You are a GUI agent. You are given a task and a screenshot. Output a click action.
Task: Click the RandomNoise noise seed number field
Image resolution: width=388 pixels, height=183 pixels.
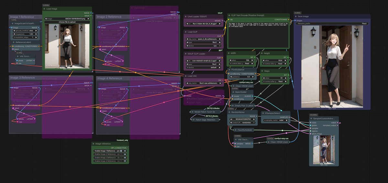point(243,119)
